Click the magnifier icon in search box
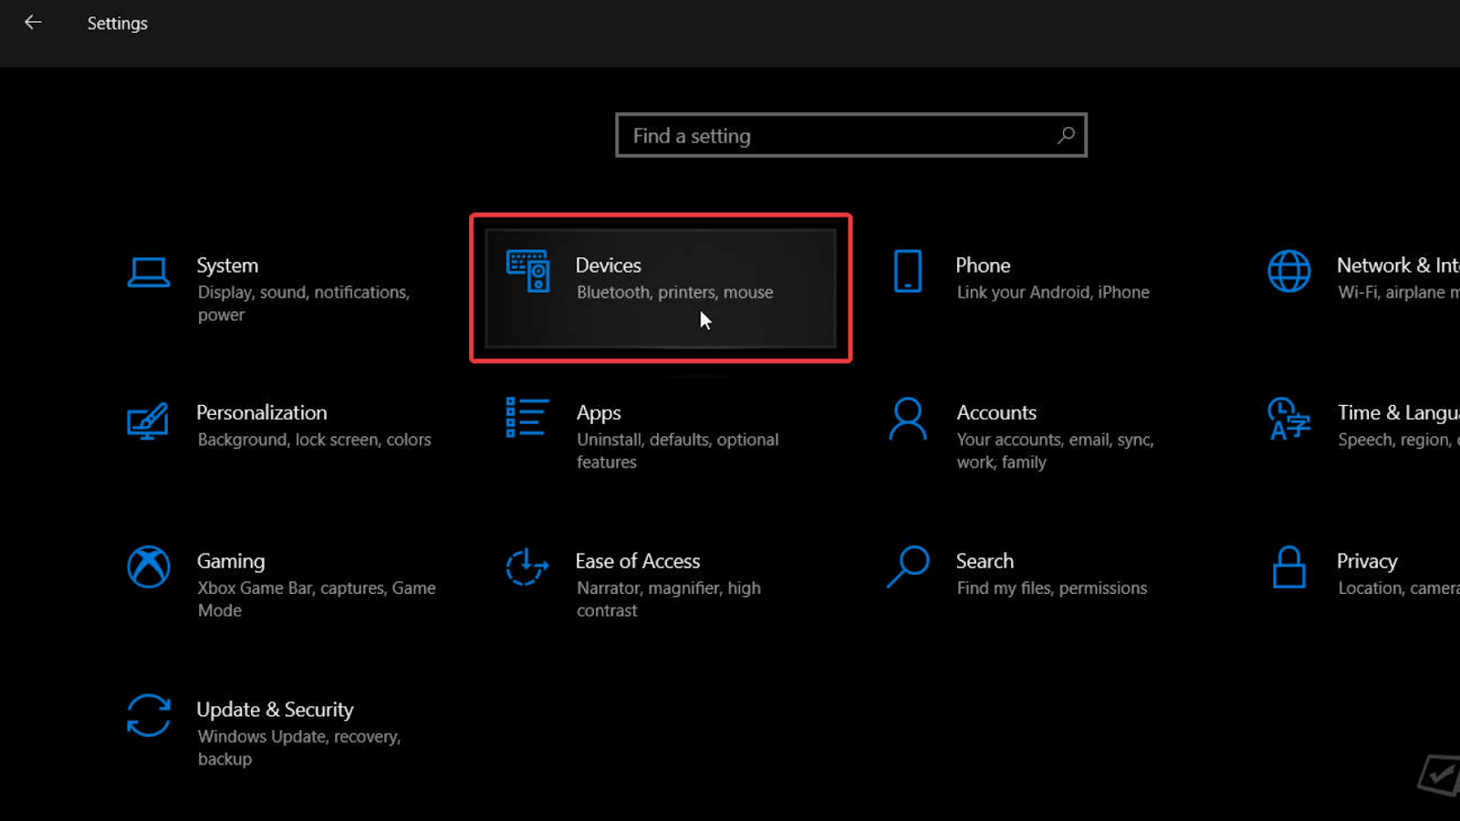The height and width of the screenshot is (821, 1460). click(x=1065, y=135)
